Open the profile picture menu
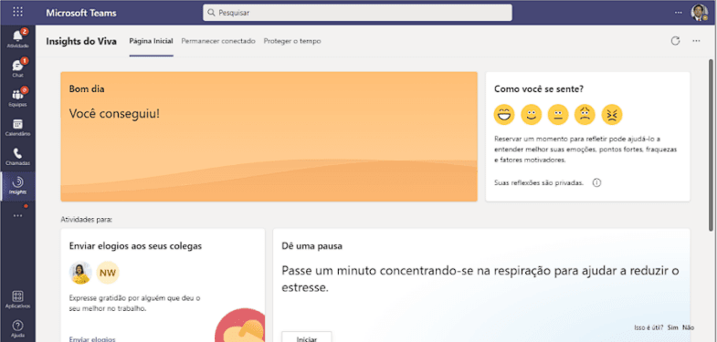Screen dimensions: 717x342 [x=699, y=13]
